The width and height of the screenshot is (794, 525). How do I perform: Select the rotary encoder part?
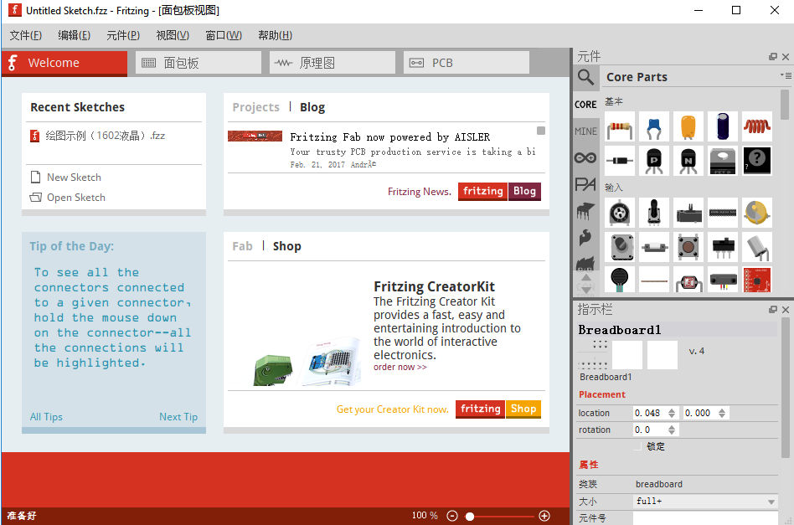click(620, 247)
